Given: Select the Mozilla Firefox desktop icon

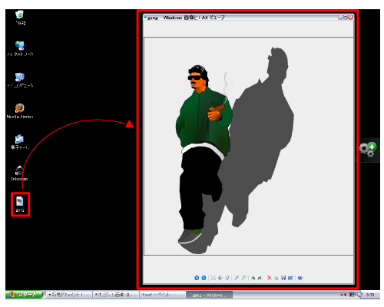Looking at the screenshot, I should click(20, 111).
